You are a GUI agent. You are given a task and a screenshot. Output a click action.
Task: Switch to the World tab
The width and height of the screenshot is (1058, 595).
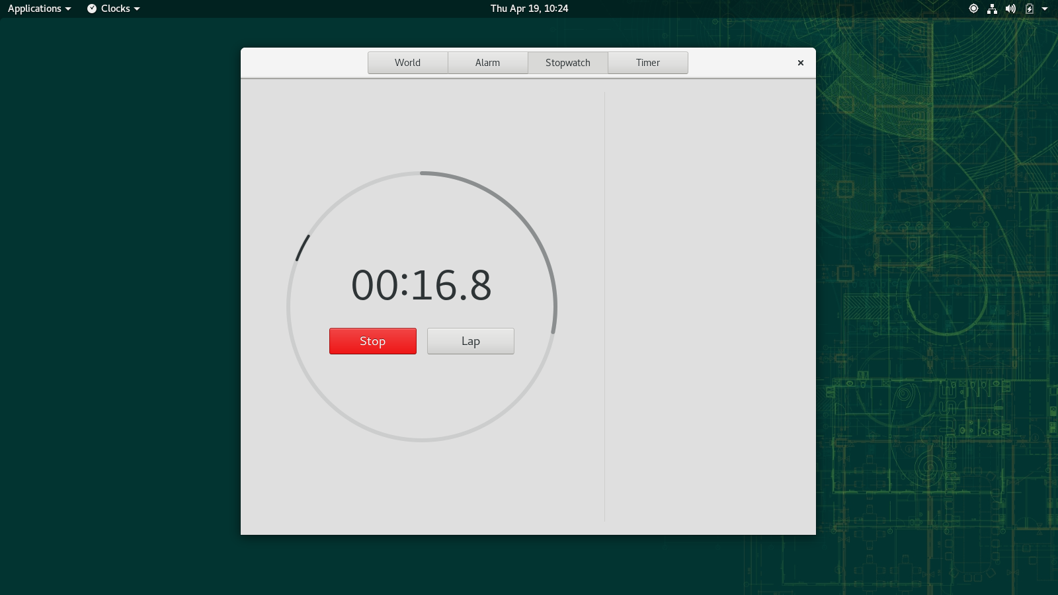[407, 63]
